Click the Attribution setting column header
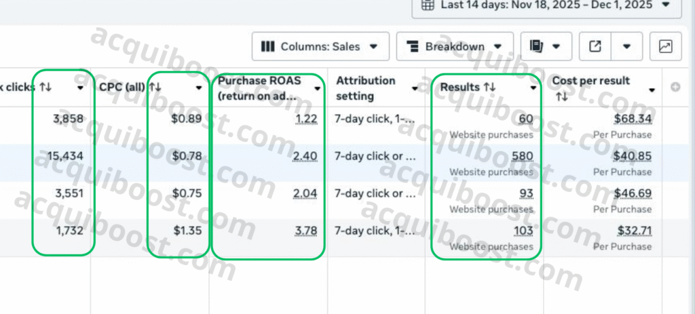The height and width of the screenshot is (314, 695). 367,87
